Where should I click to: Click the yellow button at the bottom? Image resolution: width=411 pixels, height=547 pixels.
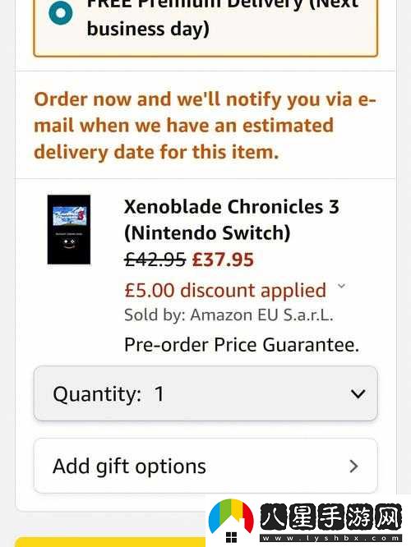[110, 542]
